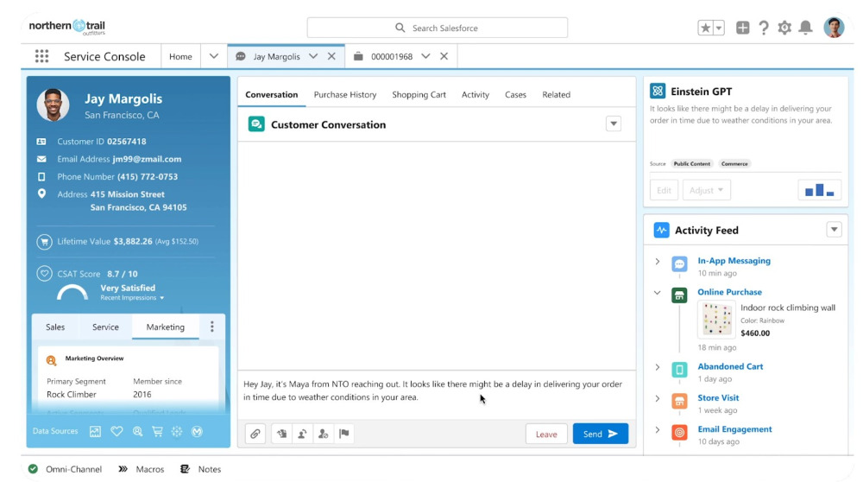This screenshot has width=863, height=482.
Task: Open the Activity tab
Action: coord(475,95)
